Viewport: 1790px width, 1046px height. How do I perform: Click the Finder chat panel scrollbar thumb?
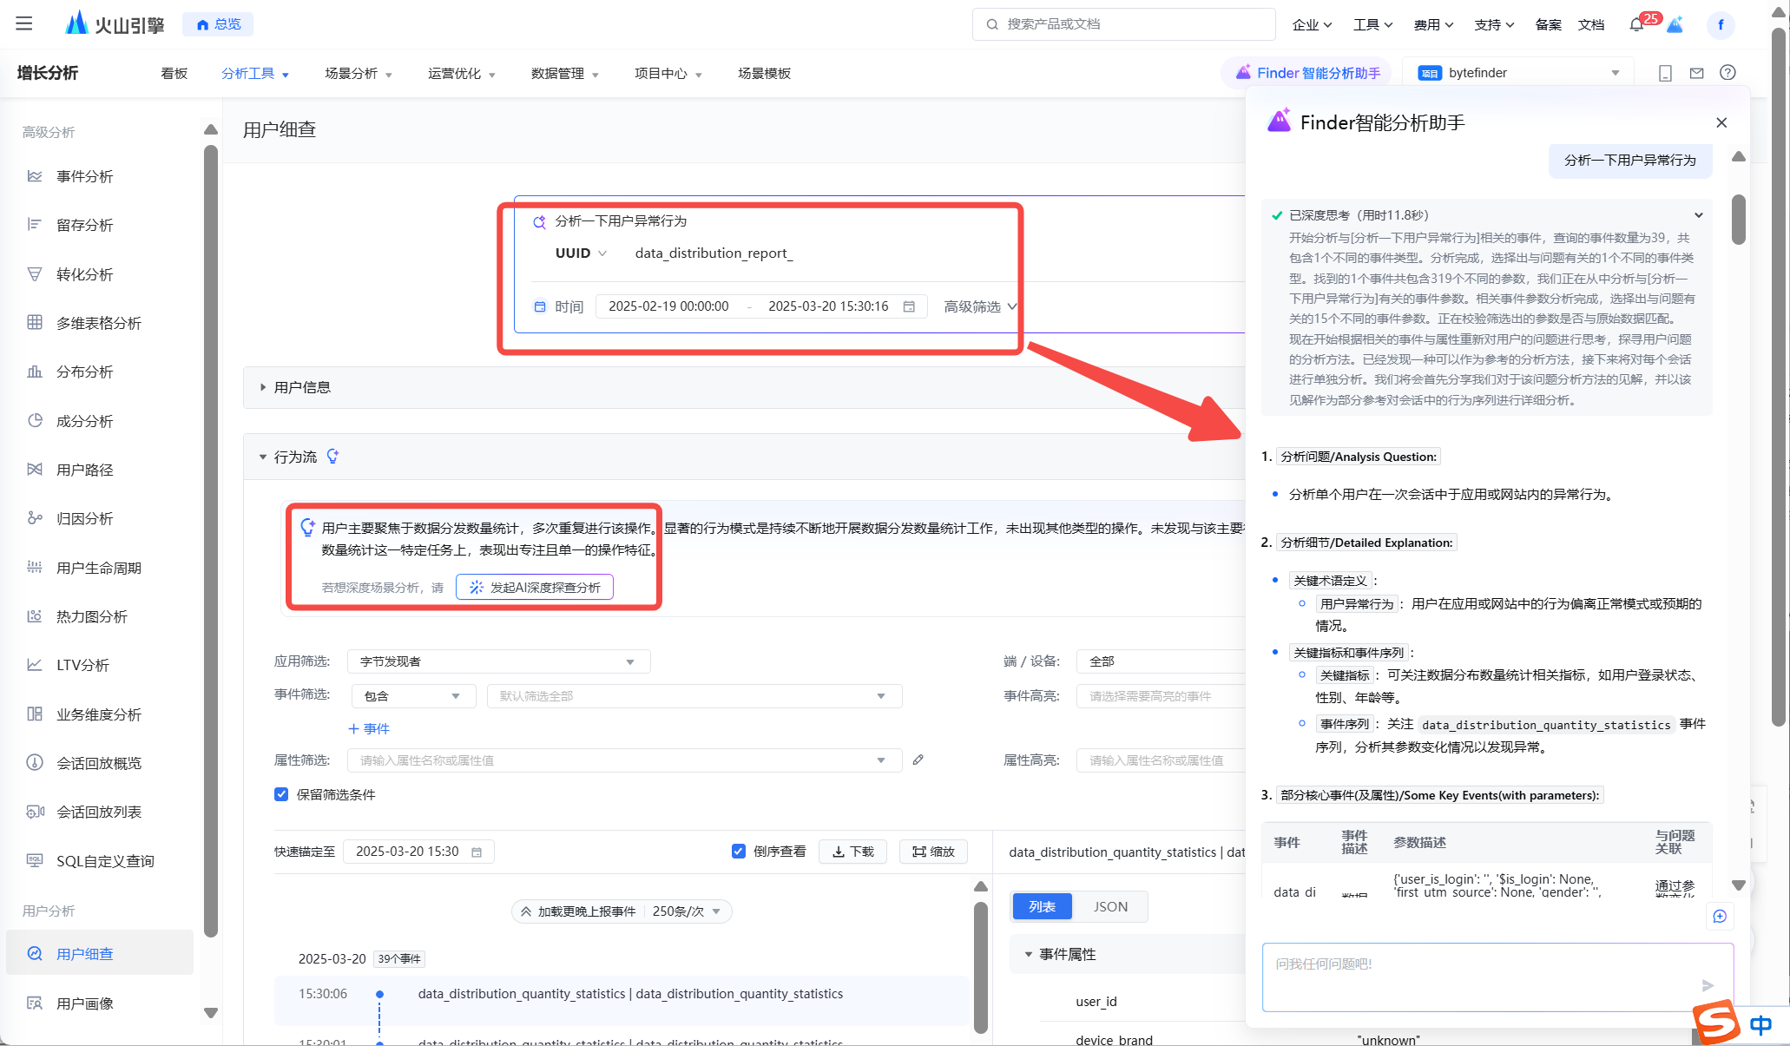tap(1738, 220)
